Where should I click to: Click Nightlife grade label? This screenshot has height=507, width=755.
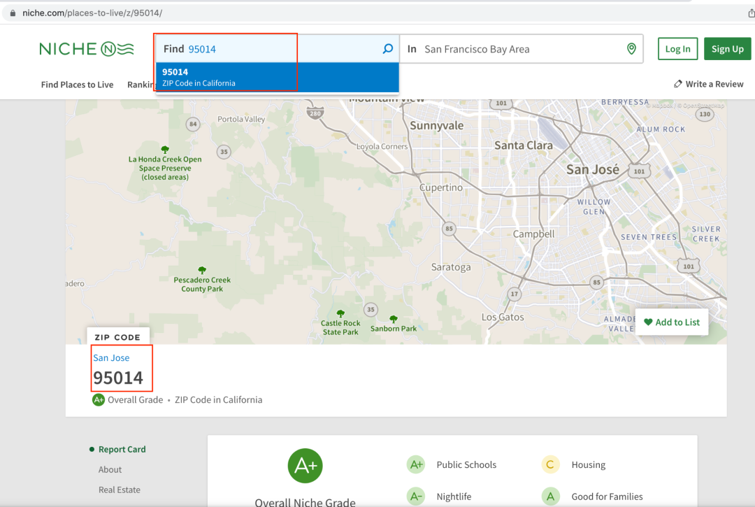click(454, 497)
